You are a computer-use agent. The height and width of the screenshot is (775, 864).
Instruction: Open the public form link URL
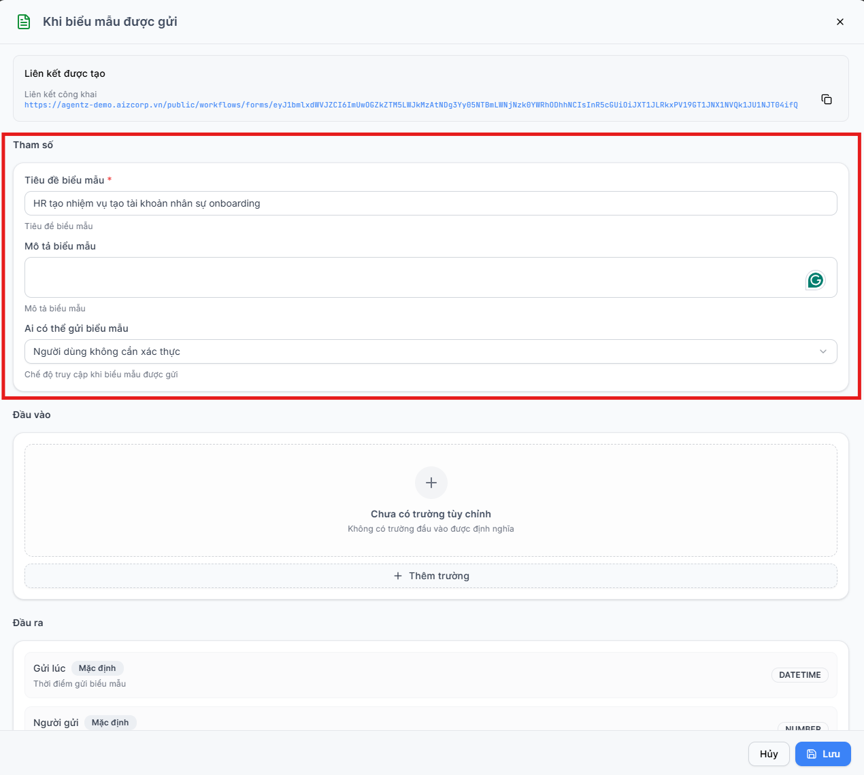[x=411, y=105]
